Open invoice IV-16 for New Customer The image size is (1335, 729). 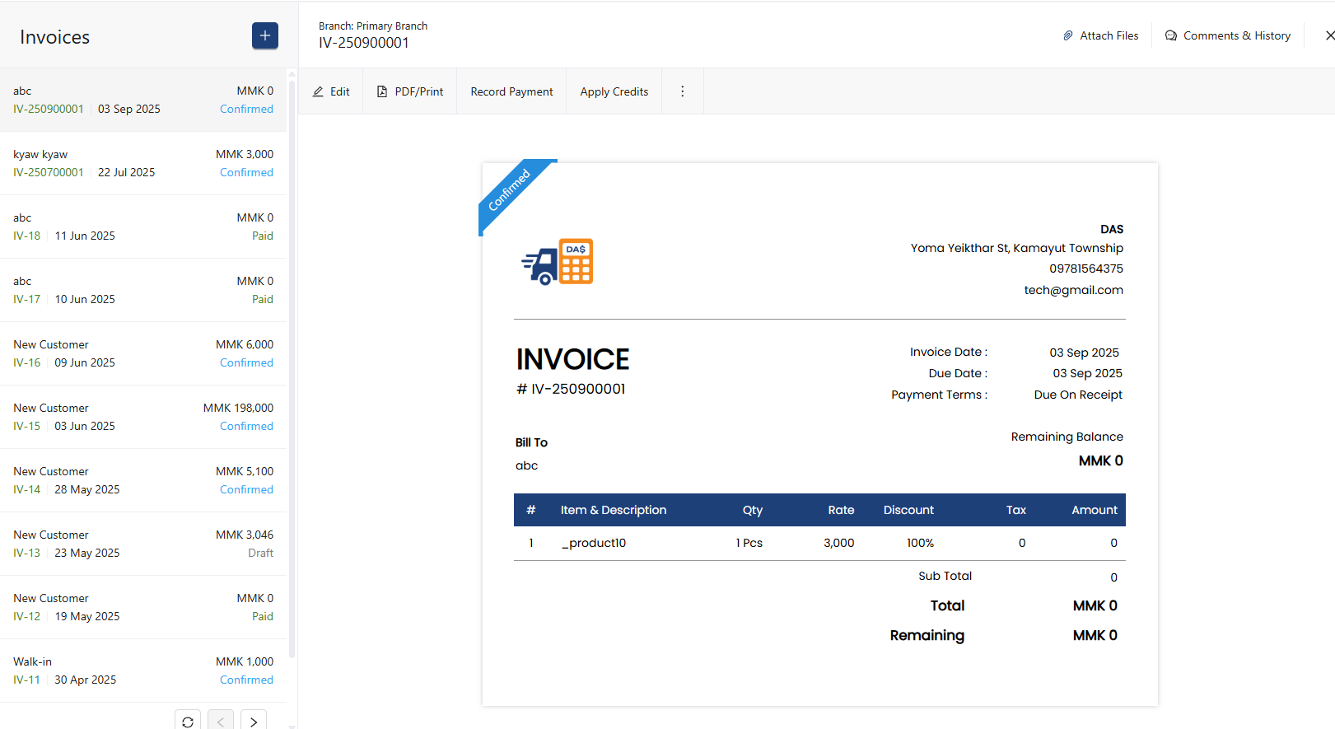point(143,353)
